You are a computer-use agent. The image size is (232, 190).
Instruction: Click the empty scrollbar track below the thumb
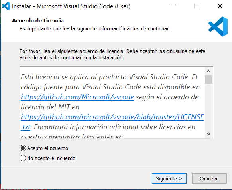(x=208, y=107)
